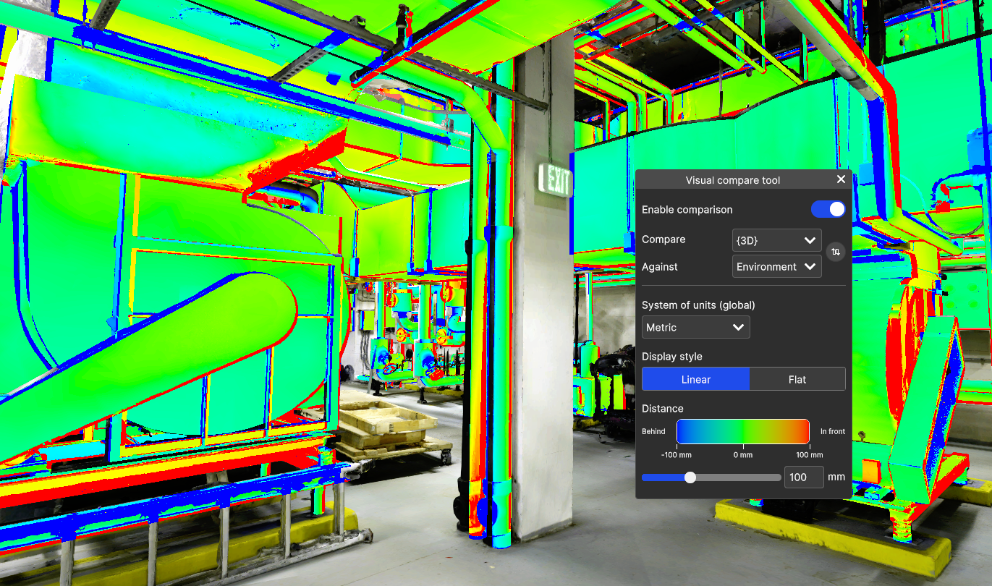Click the distance color gradient bar
Image resolution: width=992 pixels, height=586 pixels.
[742, 431]
